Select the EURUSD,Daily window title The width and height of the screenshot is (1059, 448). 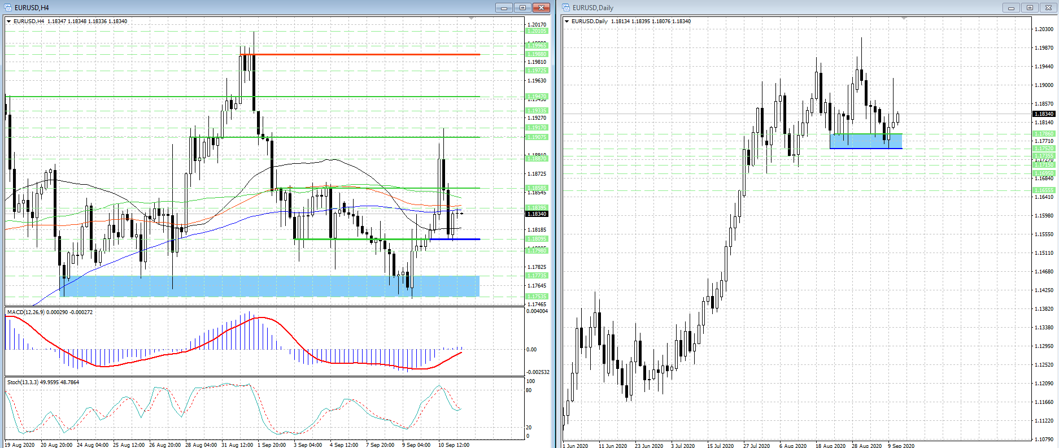(x=593, y=8)
